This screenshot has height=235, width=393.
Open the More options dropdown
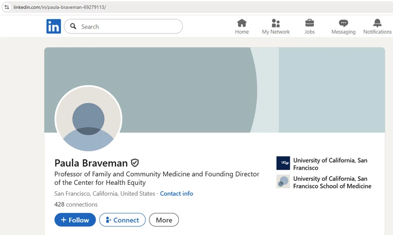click(164, 220)
